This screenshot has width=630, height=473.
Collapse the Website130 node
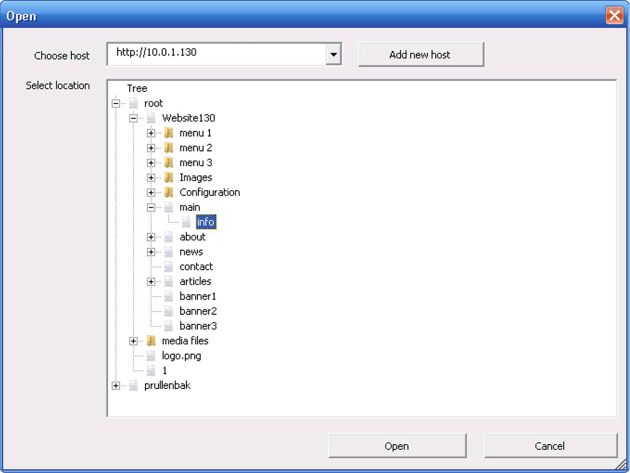[x=133, y=118]
